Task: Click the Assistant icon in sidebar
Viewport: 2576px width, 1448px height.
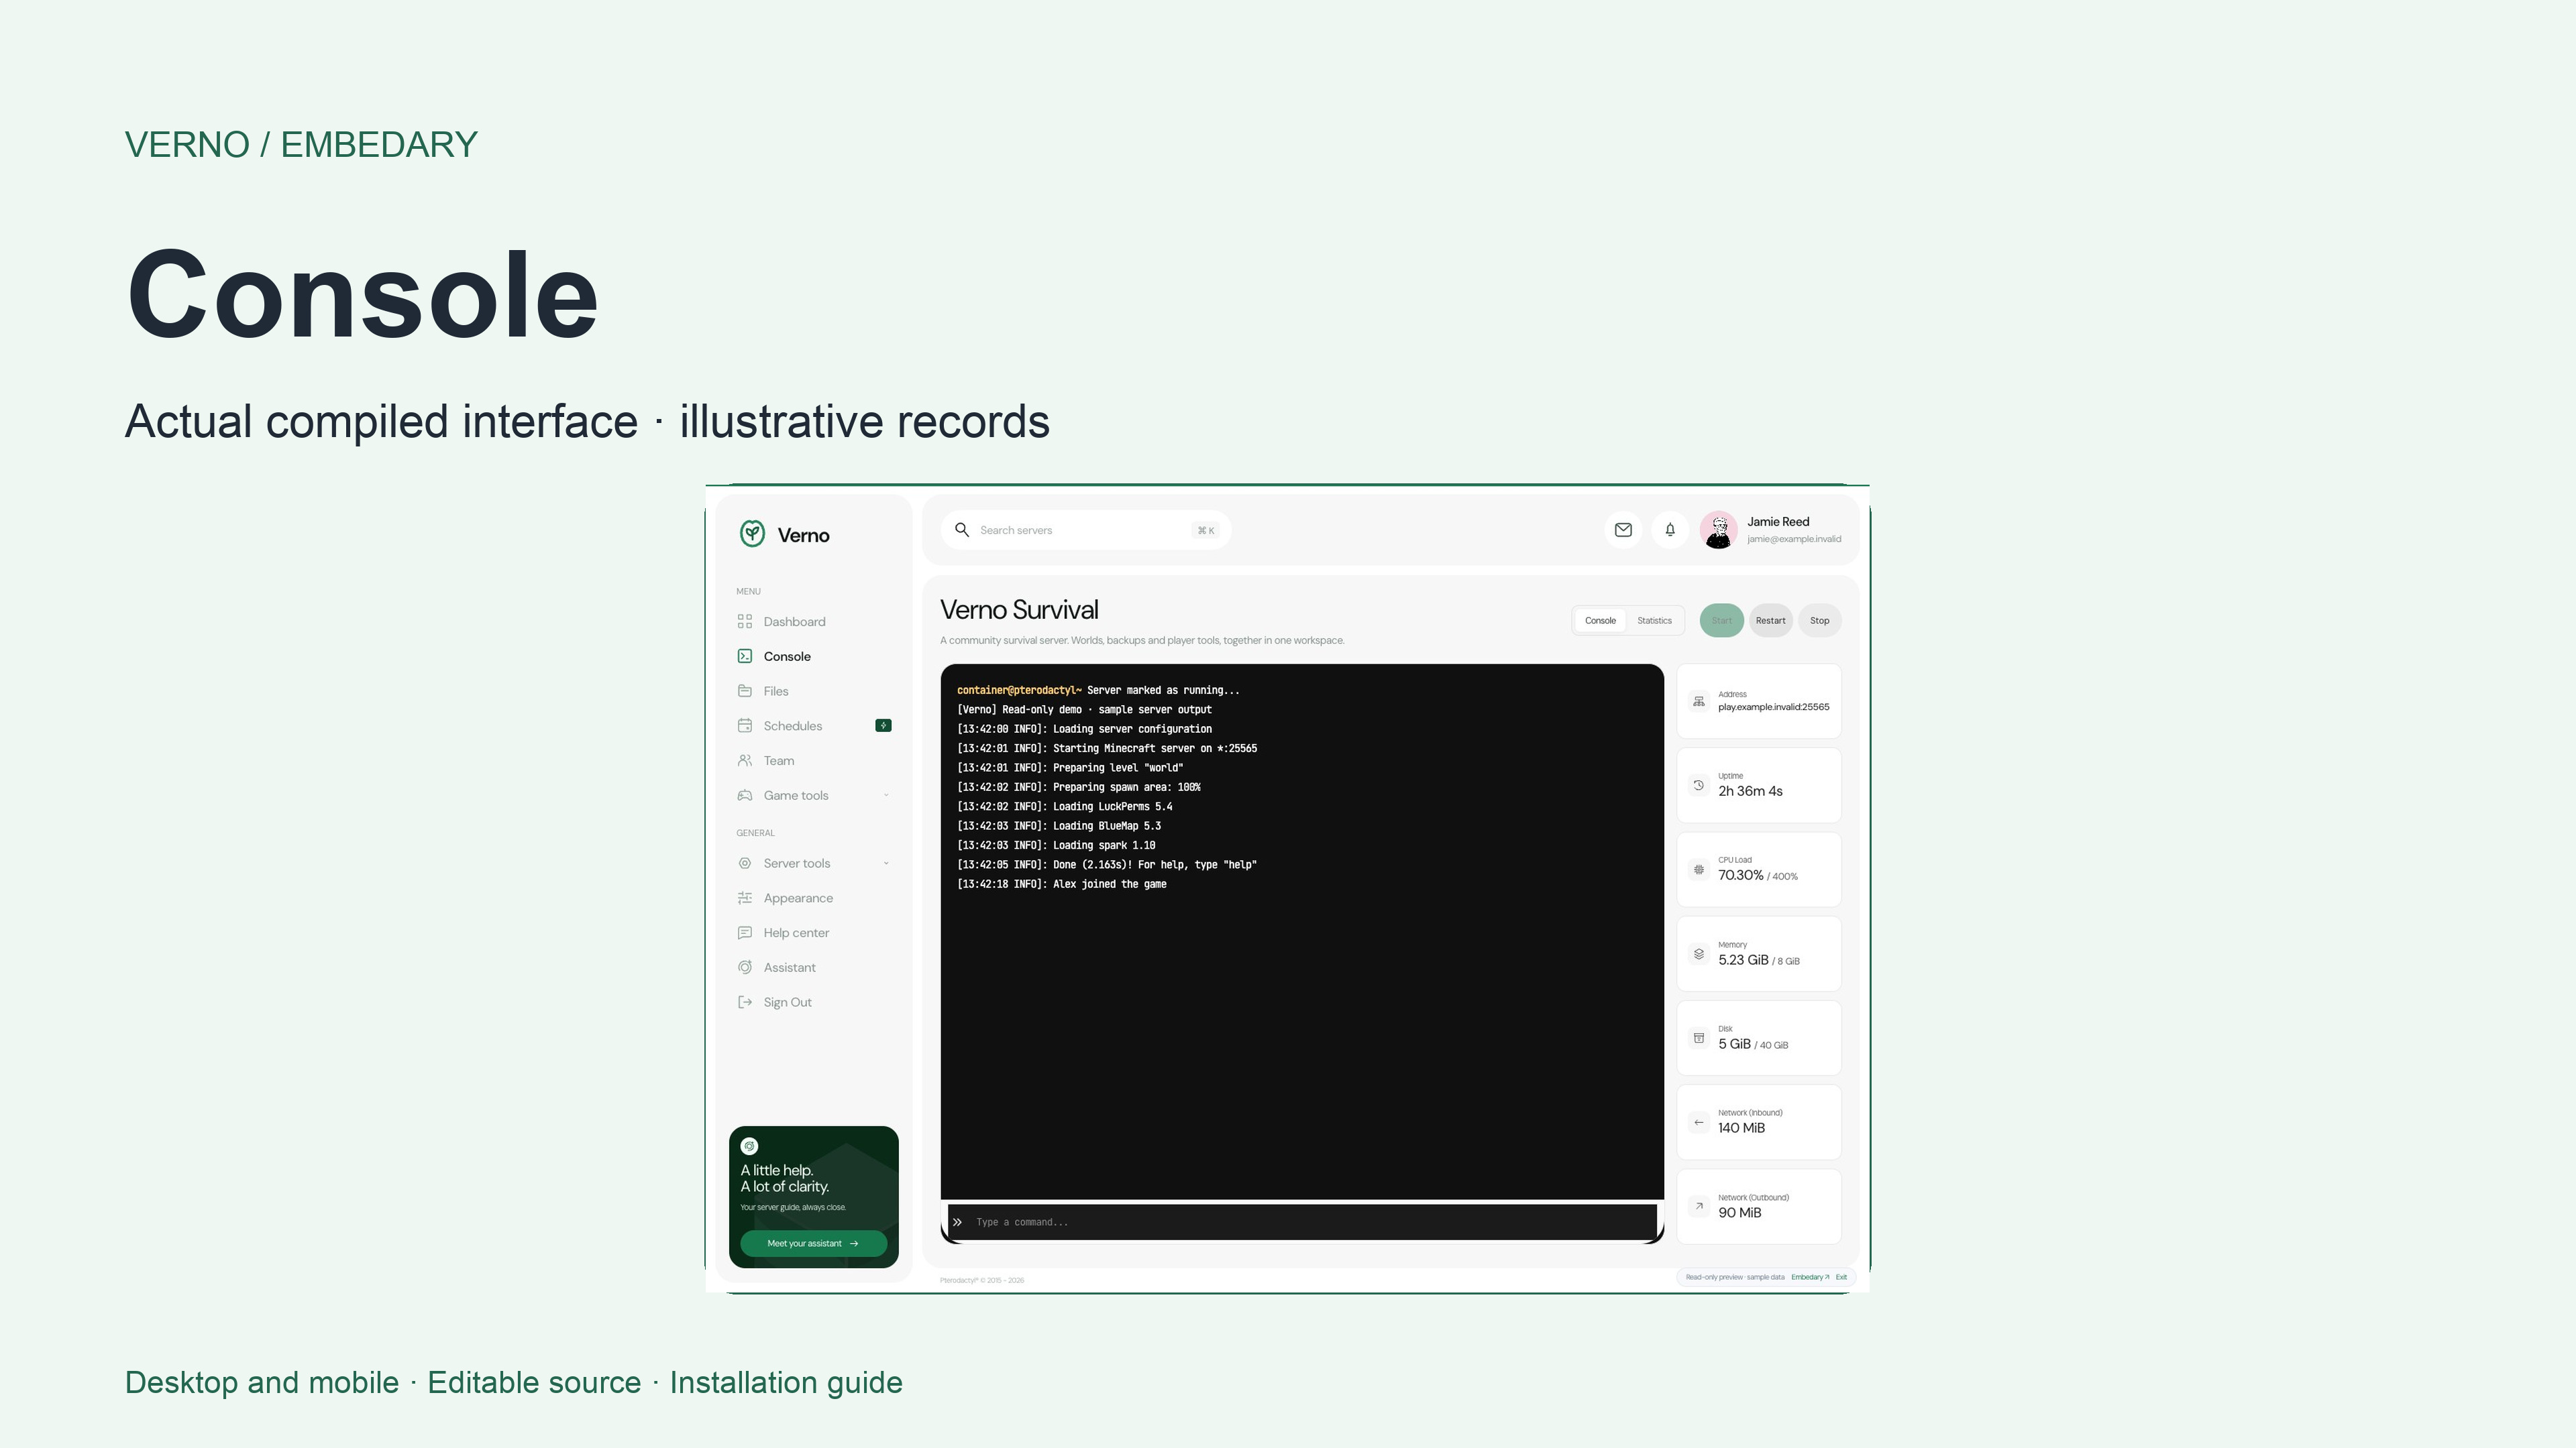Action: click(744, 967)
